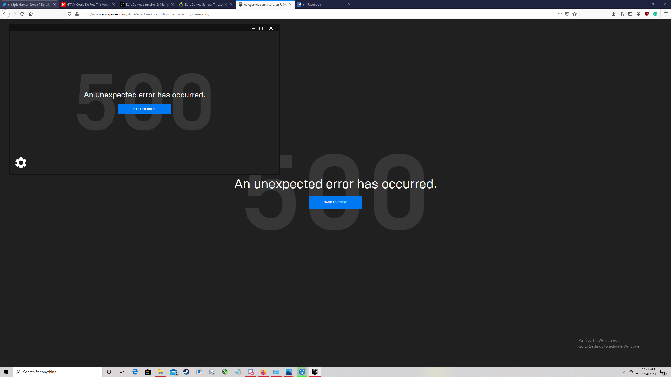Switch to Epic Games Launcher & Multiplayer tab
This screenshot has width=671, height=377.
click(147, 4)
